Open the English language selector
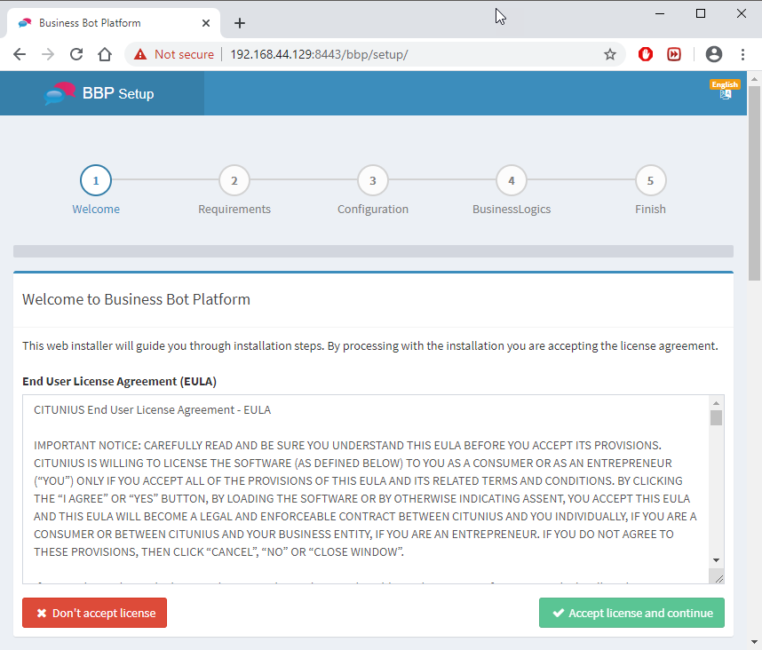 pos(725,90)
